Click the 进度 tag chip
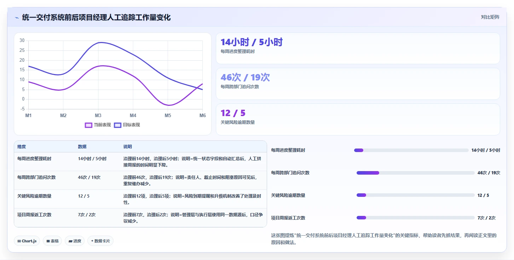Image resolution: width=514 pixels, height=260 pixels. [x=75, y=241]
